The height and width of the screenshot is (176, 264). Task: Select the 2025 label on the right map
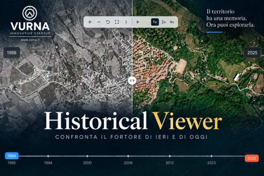pos(252,53)
